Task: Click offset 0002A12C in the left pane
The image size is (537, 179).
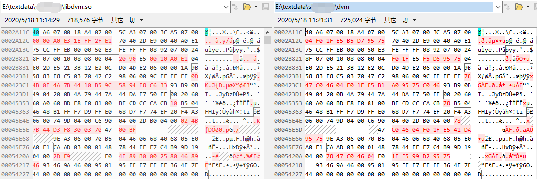Action: tap(15, 41)
